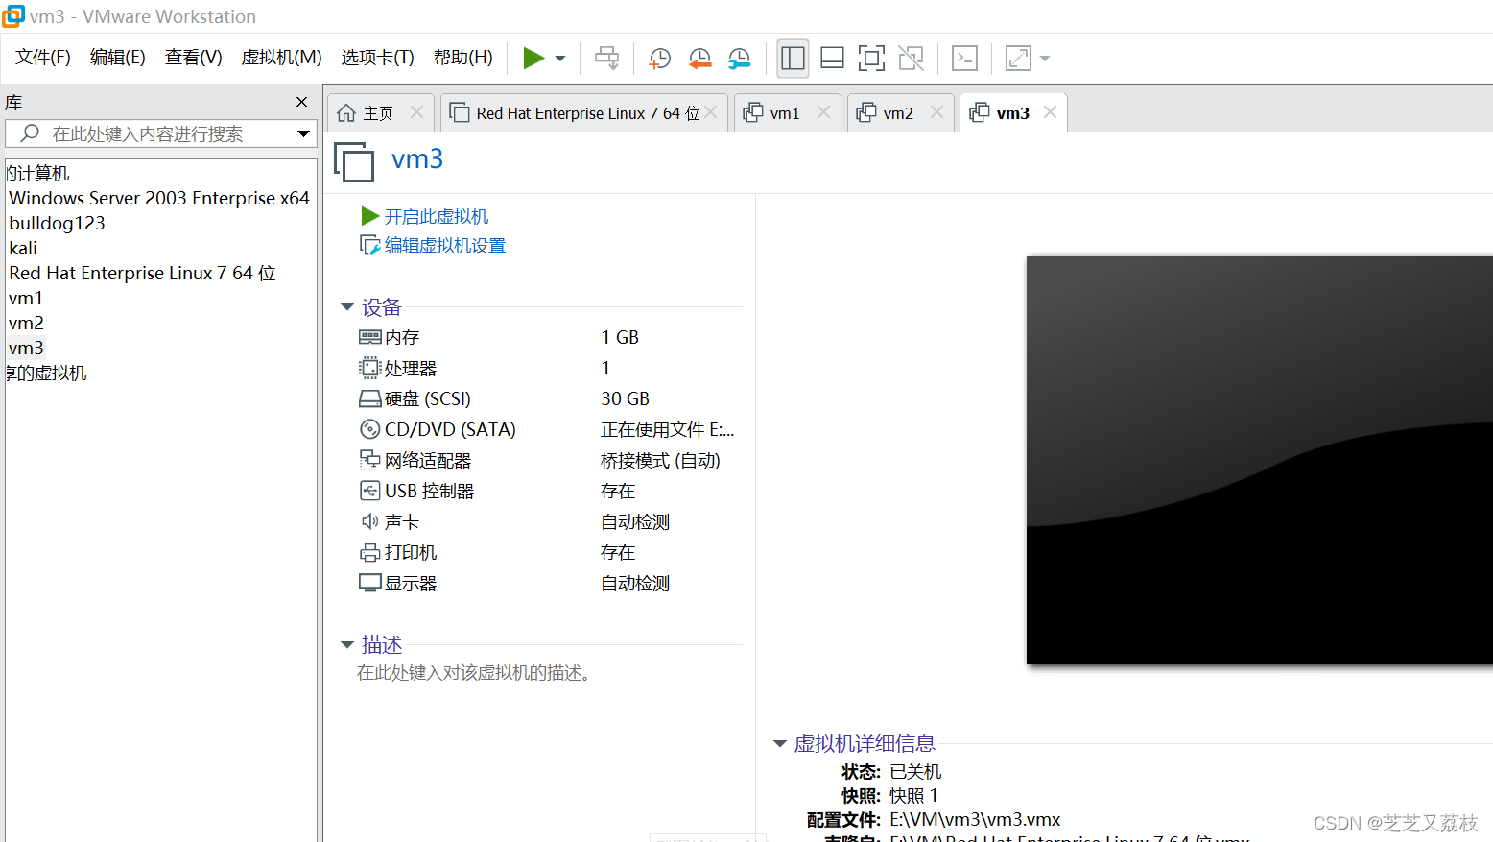This screenshot has height=842, width=1493.
Task: Select bulldog123 in the library
Action: 58,223
